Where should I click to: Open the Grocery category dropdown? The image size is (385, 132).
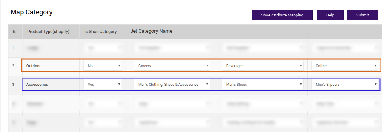172,66
